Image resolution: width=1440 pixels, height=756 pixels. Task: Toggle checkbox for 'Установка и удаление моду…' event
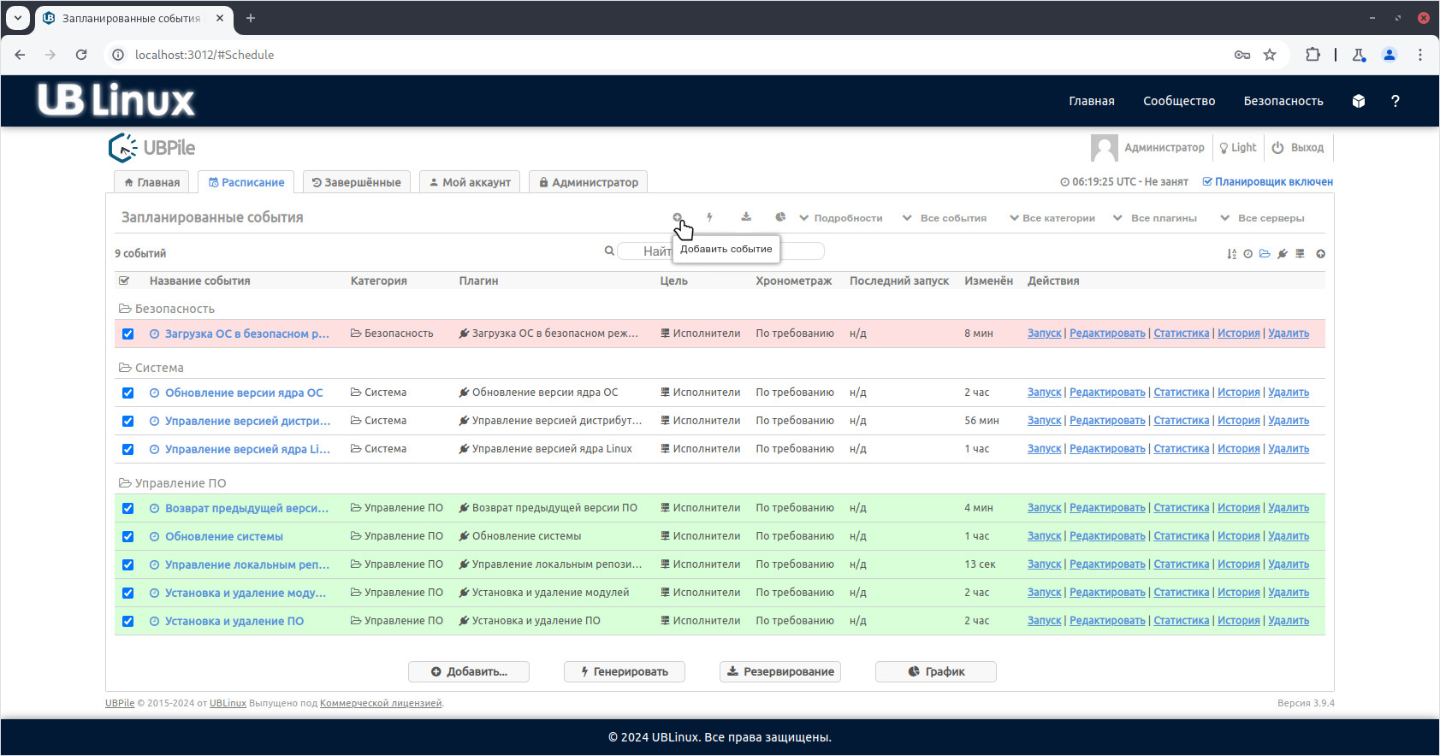pos(127,594)
